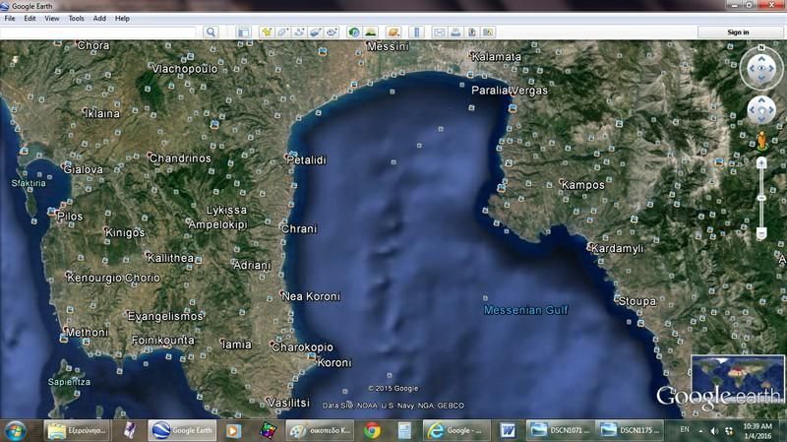The width and height of the screenshot is (787, 442).
Task: Click the Pegman street view icon
Action: click(x=761, y=141)
